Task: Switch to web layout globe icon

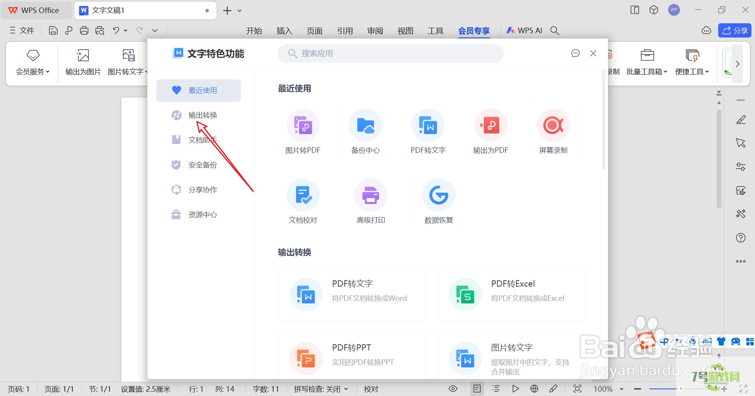Action: (x=534, y=389)
